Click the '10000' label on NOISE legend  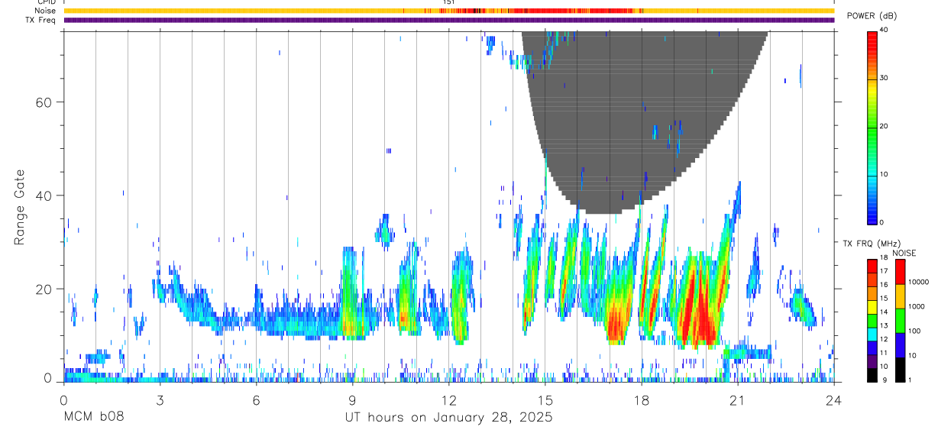(918, 282)
